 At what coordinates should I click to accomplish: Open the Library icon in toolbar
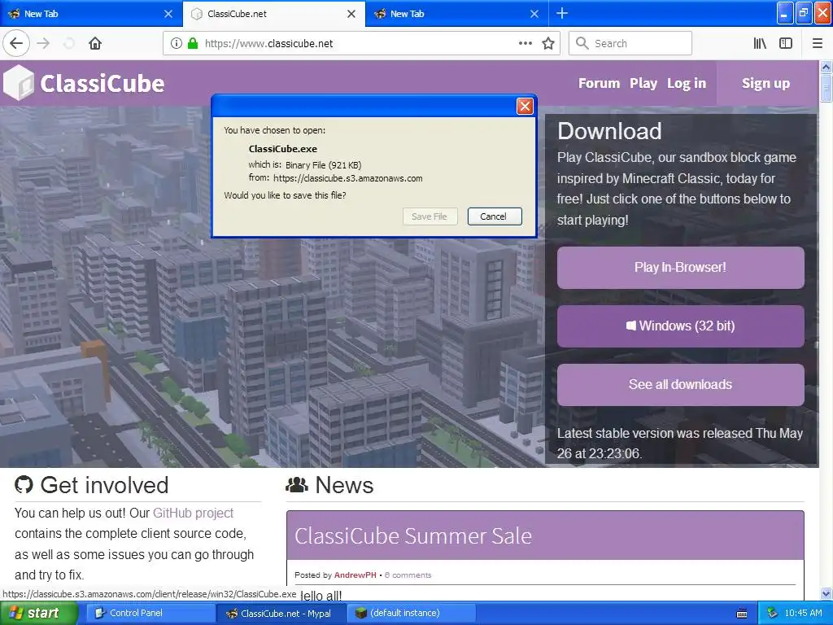[x=760, y=43]
